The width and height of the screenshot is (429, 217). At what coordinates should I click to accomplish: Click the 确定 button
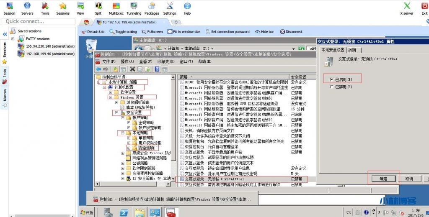tap(383, 179)
